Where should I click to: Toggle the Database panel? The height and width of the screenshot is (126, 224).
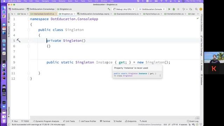[202, 79]
